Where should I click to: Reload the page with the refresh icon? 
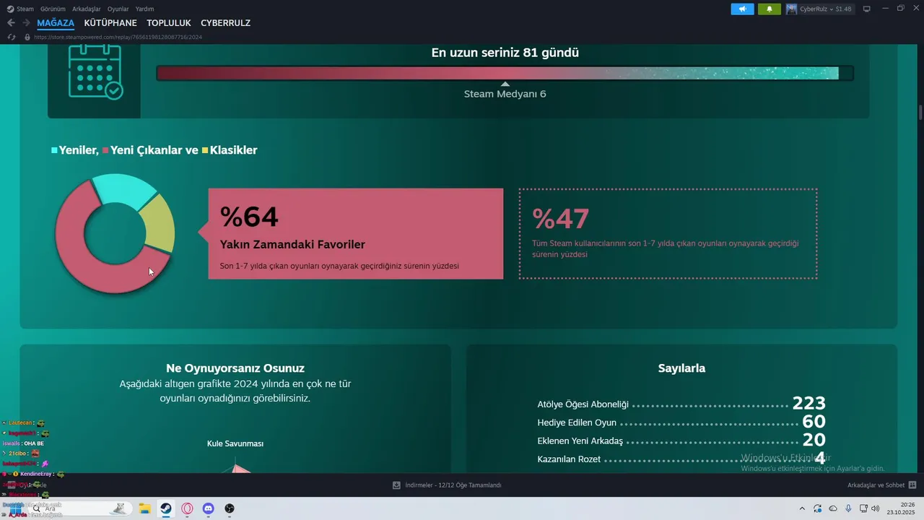pyautogui.click(x=12, y=37)
